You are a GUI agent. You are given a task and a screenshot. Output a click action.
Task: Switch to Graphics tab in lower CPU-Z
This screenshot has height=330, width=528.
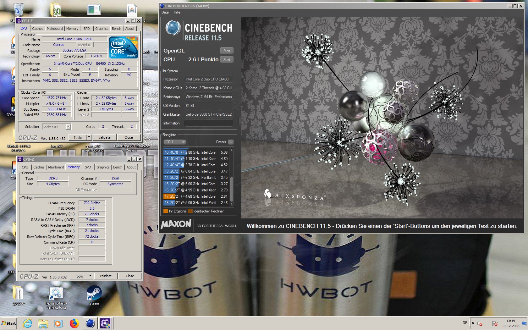[103, 167]
